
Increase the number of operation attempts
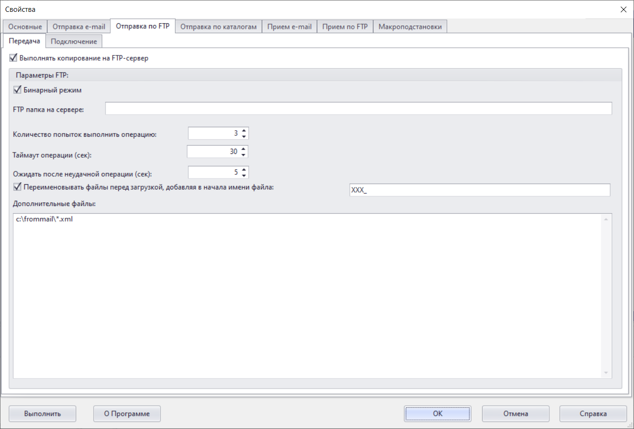pos(244,131)
